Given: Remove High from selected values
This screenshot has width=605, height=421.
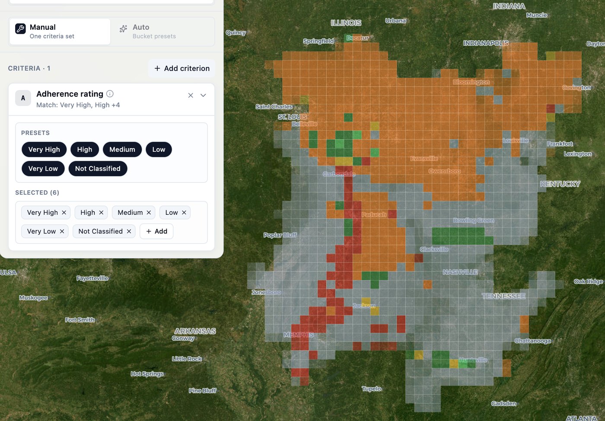Looking at the screenshot, I should click(x=101, y=213).
